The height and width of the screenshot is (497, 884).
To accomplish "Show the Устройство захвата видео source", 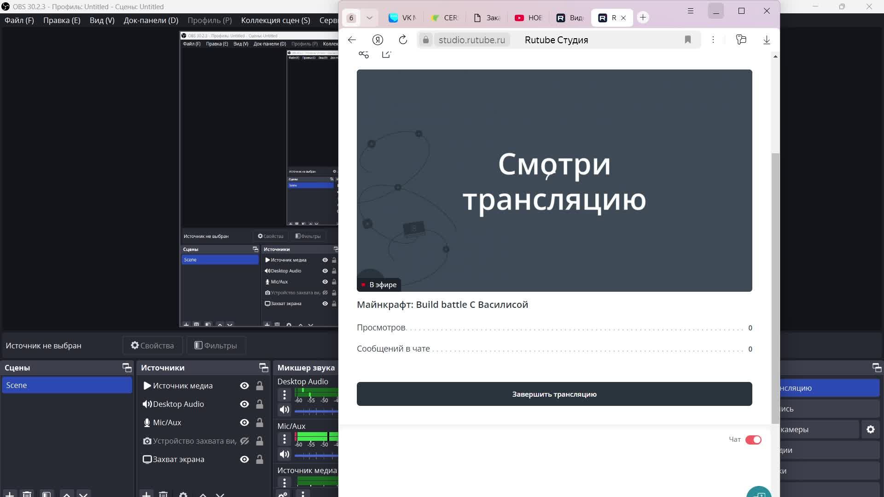I will coord(244,441).
